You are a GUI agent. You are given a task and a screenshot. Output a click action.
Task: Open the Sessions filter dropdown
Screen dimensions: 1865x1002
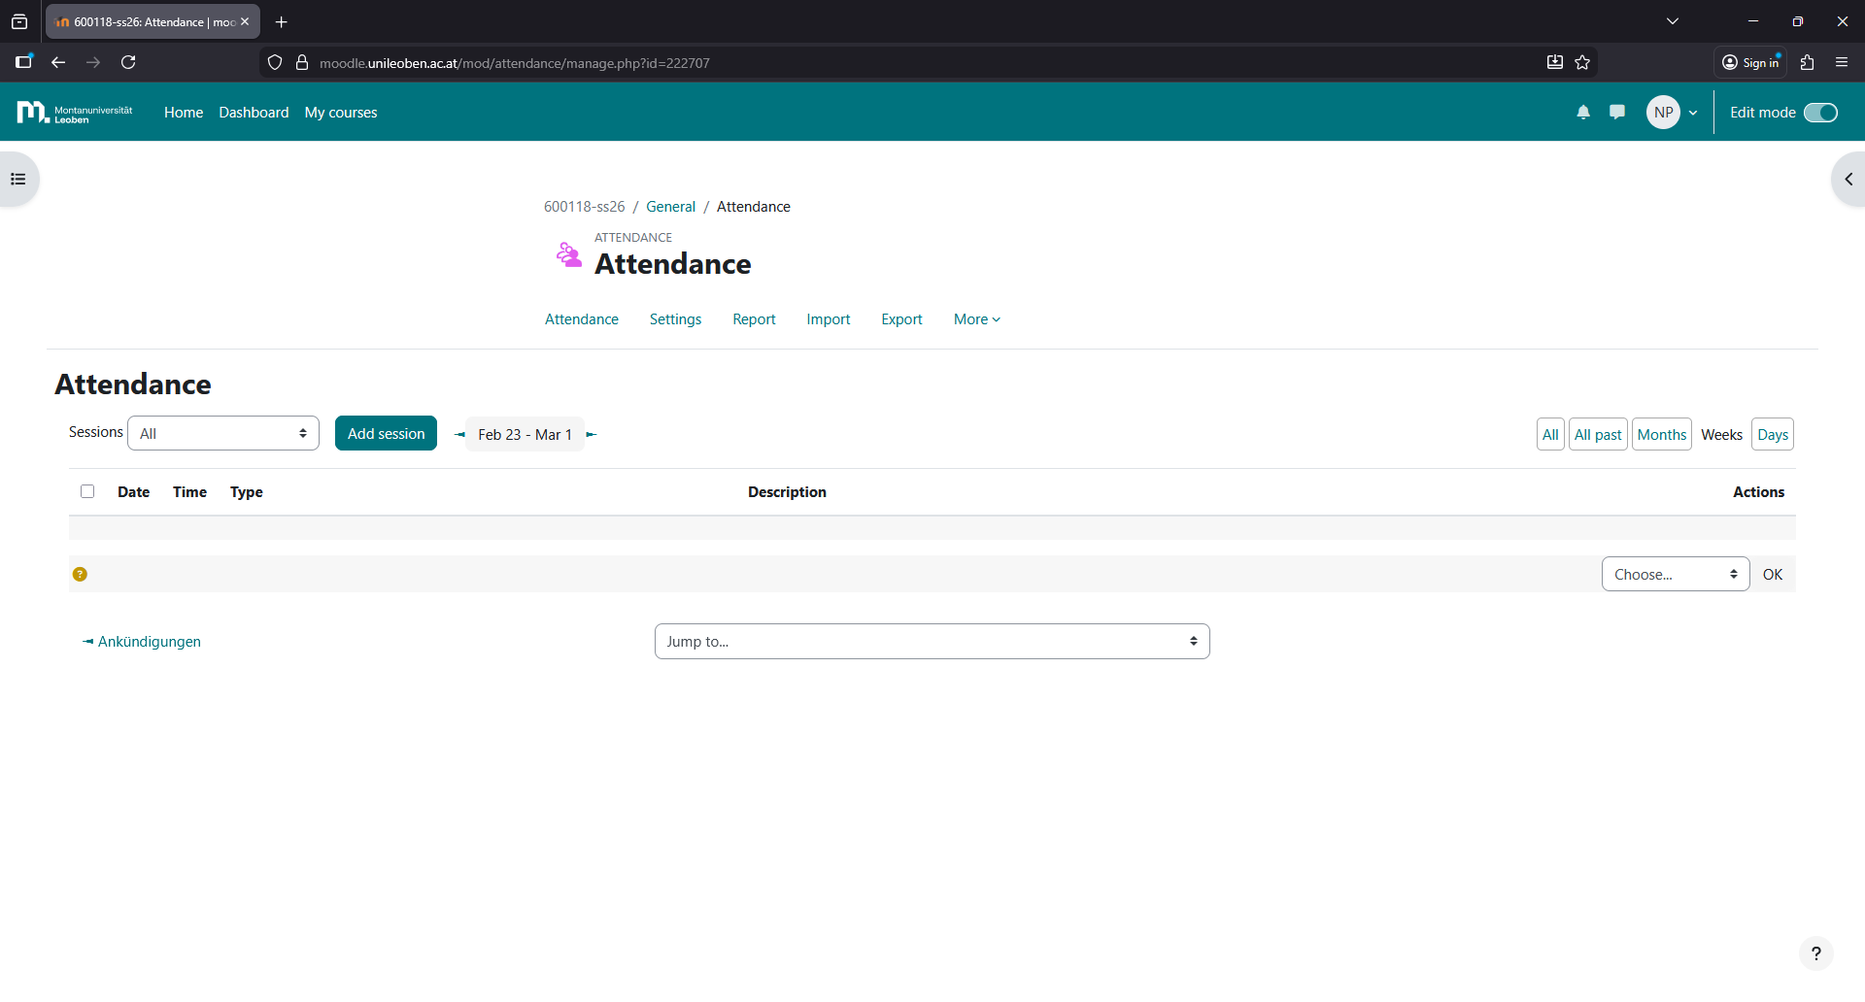[223, 434]
